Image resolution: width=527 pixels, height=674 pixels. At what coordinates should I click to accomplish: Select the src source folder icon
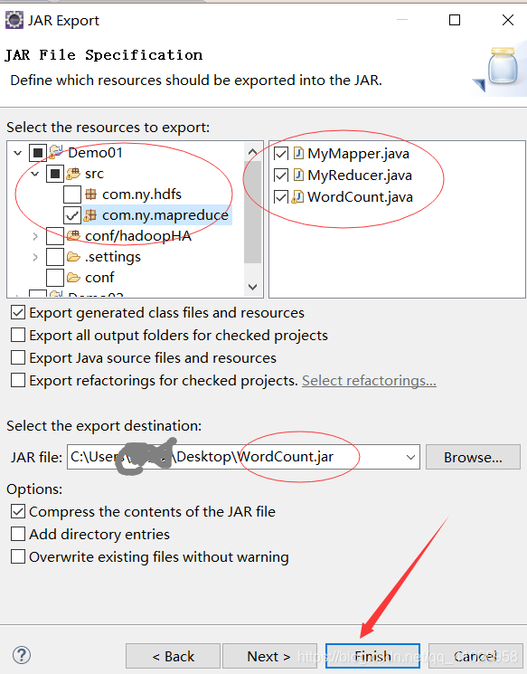click(x=73, y=173)
